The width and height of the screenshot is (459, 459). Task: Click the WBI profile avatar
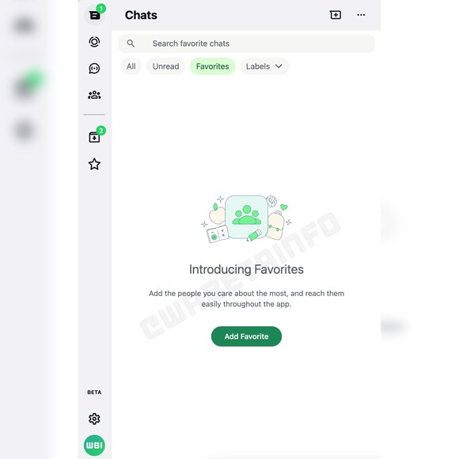point(94,446)
